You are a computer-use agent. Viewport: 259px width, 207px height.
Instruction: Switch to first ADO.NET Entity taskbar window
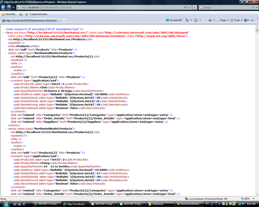click(104, 204)
